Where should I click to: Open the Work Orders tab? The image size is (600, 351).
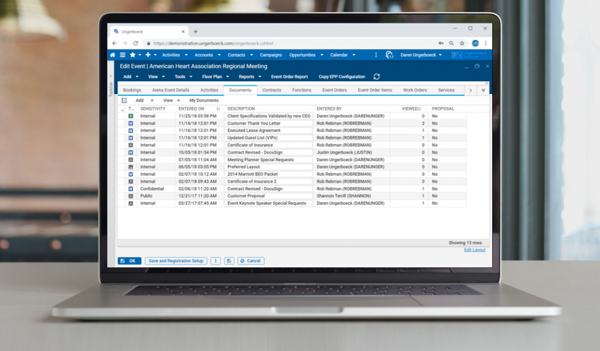pos(415,90)
